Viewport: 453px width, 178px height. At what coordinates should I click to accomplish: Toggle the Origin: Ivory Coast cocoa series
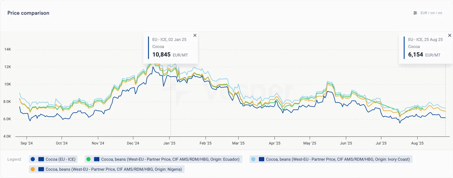(331, 159)
